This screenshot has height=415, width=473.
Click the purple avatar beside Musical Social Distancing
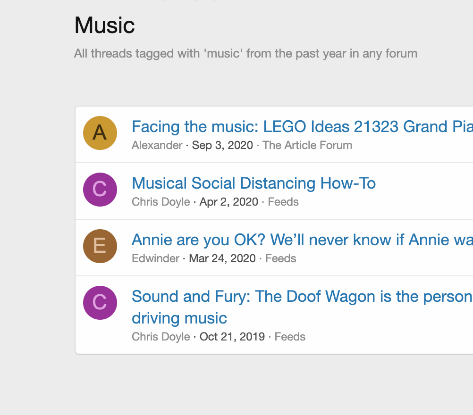click(100, 190)
